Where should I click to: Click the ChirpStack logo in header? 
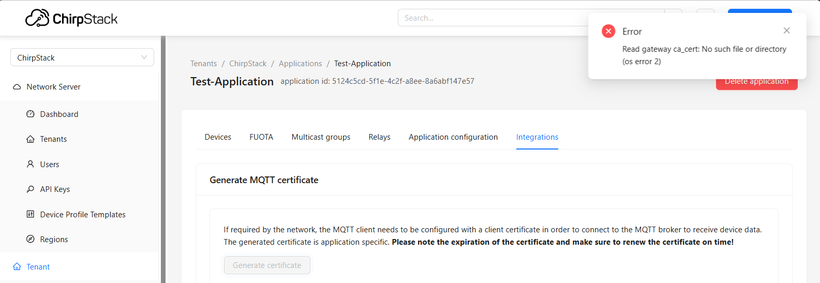(x=71, y=18)
